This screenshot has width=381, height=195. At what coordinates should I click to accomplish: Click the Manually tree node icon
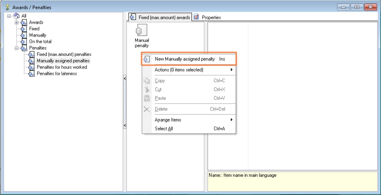coord(24,35)
